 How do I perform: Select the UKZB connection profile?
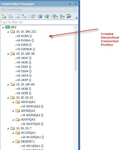(26, 93)
